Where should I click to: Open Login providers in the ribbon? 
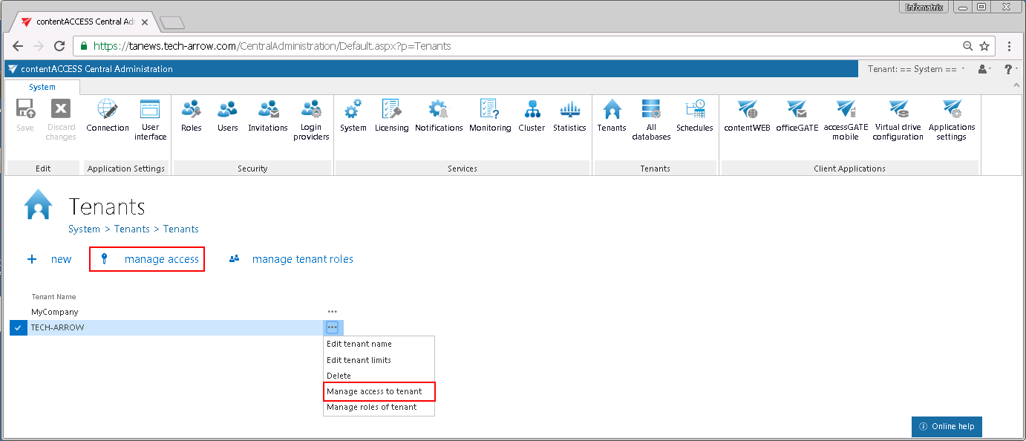click(311, 120)
